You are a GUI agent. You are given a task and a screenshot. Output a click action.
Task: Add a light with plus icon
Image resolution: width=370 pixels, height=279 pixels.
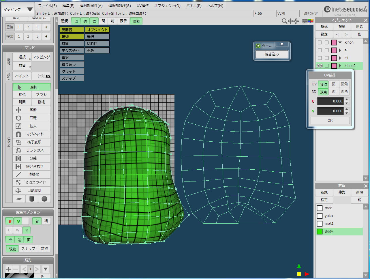pos(9,269)
